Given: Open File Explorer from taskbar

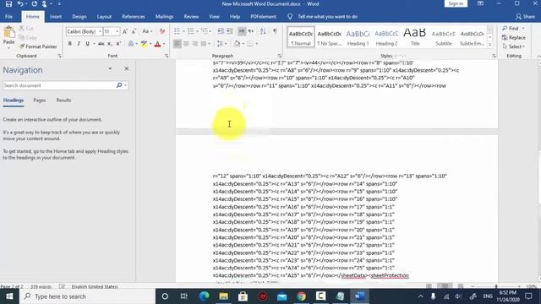Looking at the screenshot, I should [x=223, y=296].
